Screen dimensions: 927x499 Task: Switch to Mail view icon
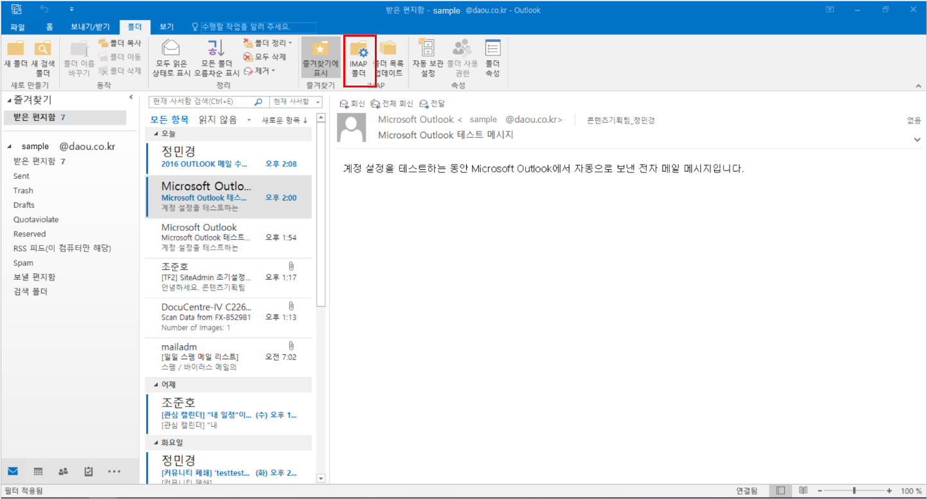13,471
